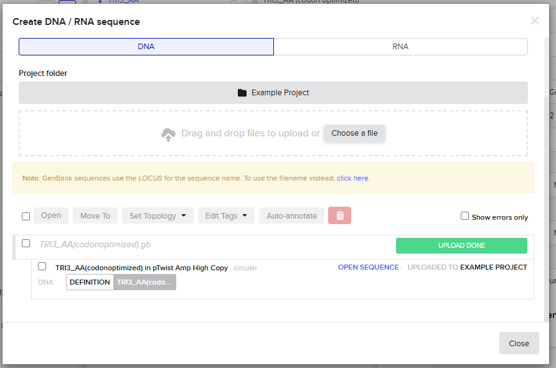Enable the Show errors only checkbox

click(x=464, y=216)
